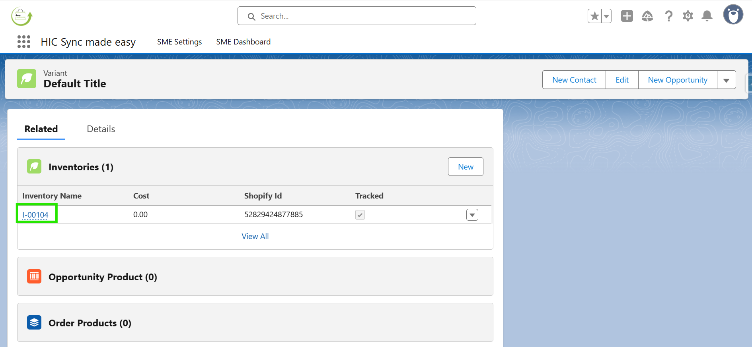Screen dimensions: 752x347
Task: Expand more record actions dropdown
Action: click(727, 80)
